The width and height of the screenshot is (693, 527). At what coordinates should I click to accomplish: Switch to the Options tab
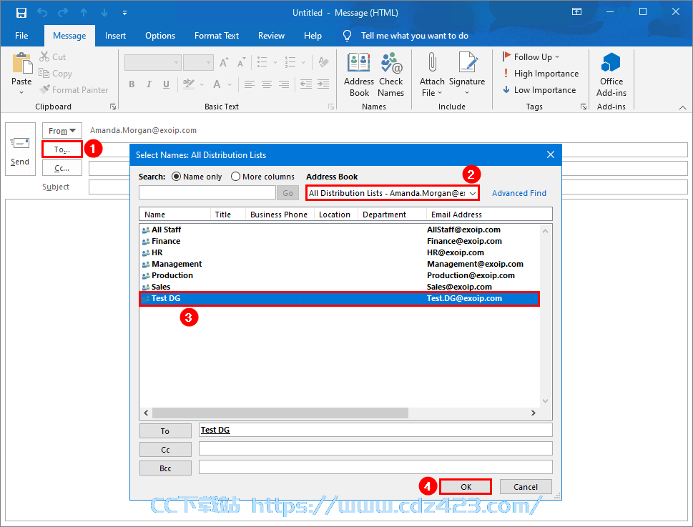click(160, 36)
